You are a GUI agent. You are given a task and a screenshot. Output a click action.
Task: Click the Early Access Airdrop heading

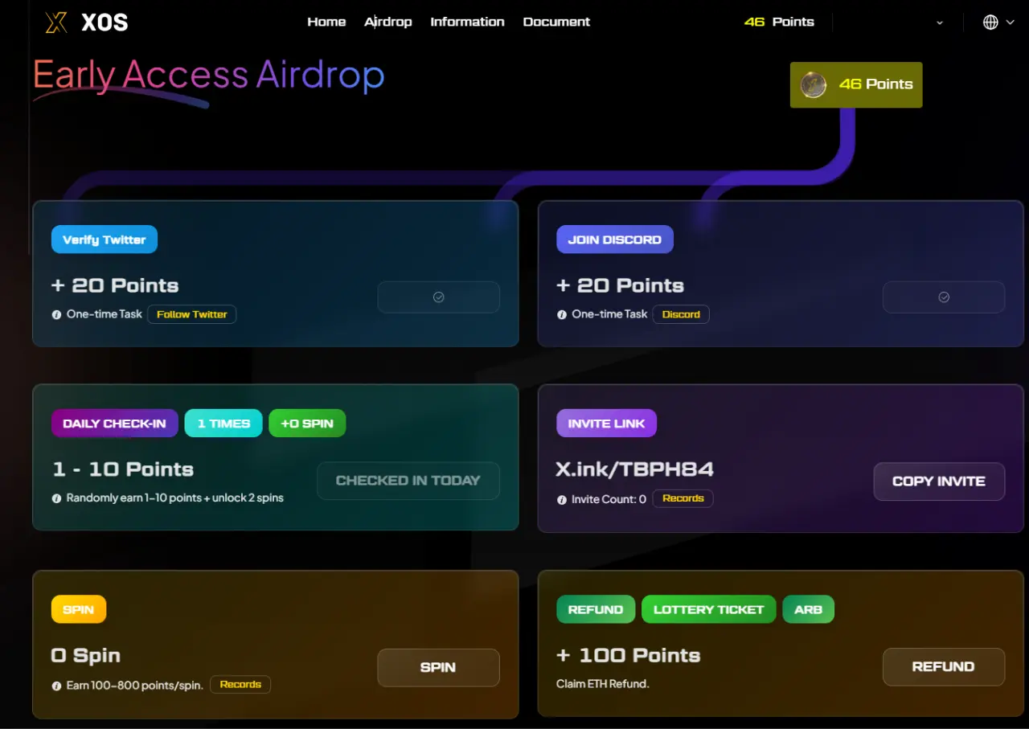coord(209,76)
